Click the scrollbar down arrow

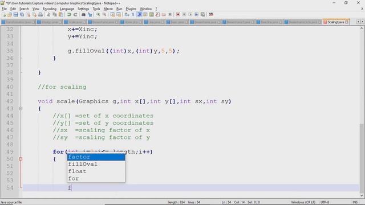pyautogui.click(x=361, y=196)
